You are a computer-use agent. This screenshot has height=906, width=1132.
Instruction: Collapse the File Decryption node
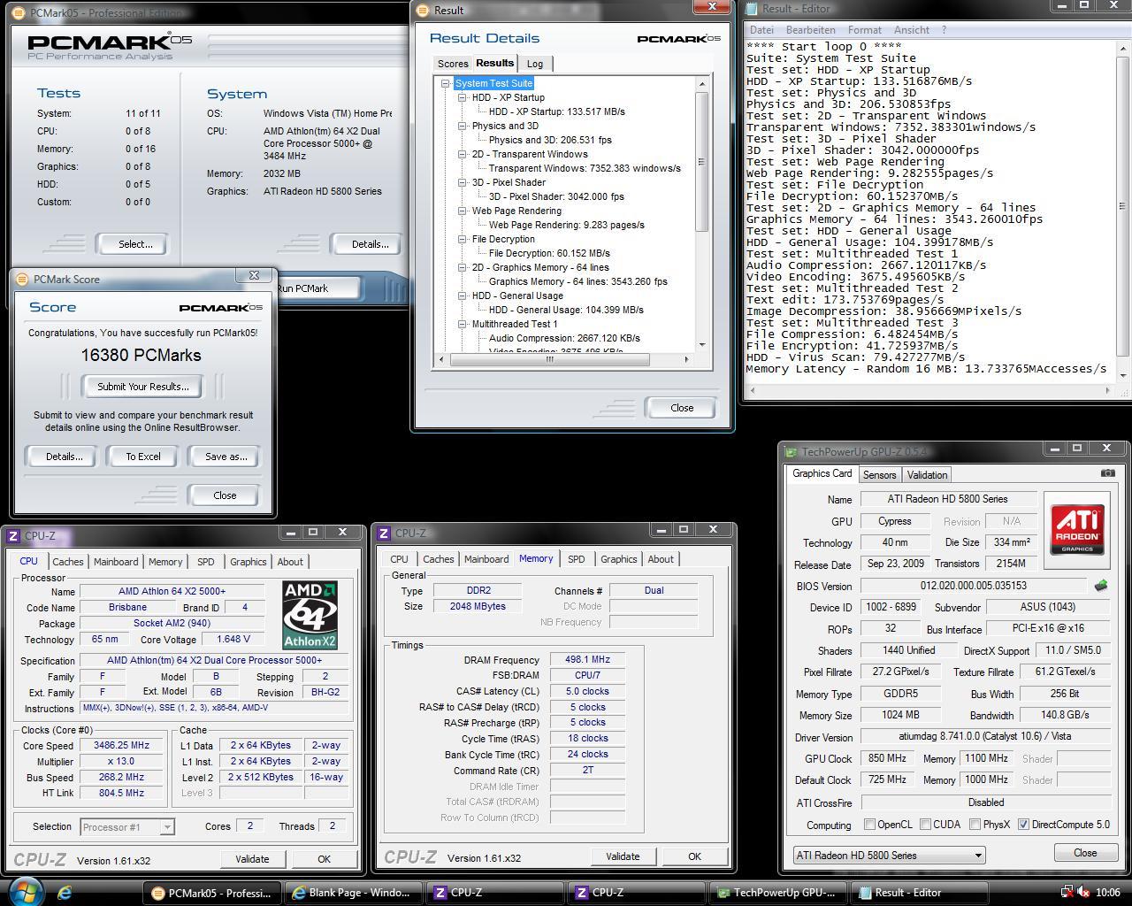(462, 239)
